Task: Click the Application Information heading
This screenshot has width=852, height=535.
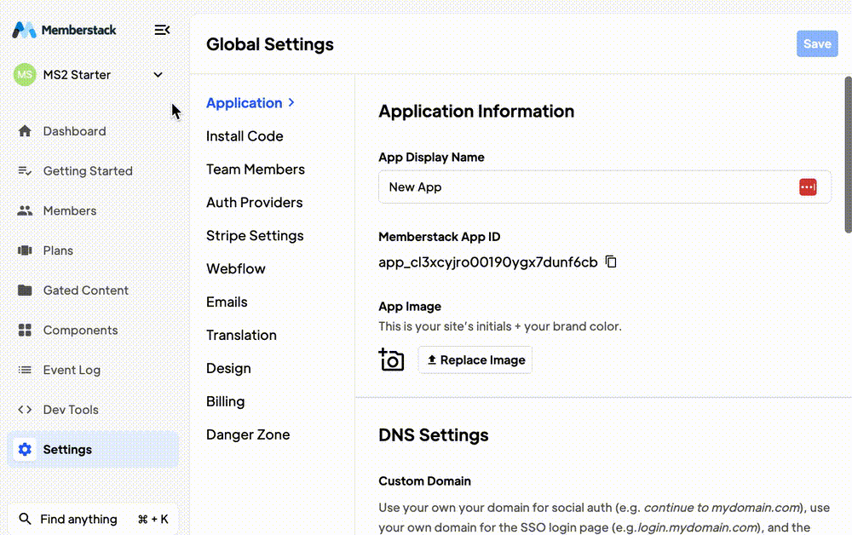Action: click(x=476, y=112)
